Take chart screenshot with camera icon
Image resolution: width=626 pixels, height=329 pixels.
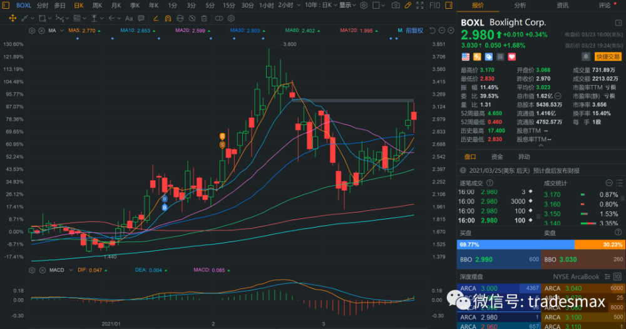click(x=395, y=5)
